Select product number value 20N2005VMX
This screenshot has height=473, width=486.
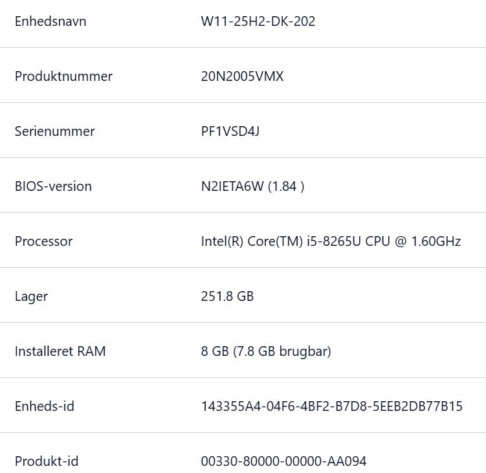click(x=242, y=76)
